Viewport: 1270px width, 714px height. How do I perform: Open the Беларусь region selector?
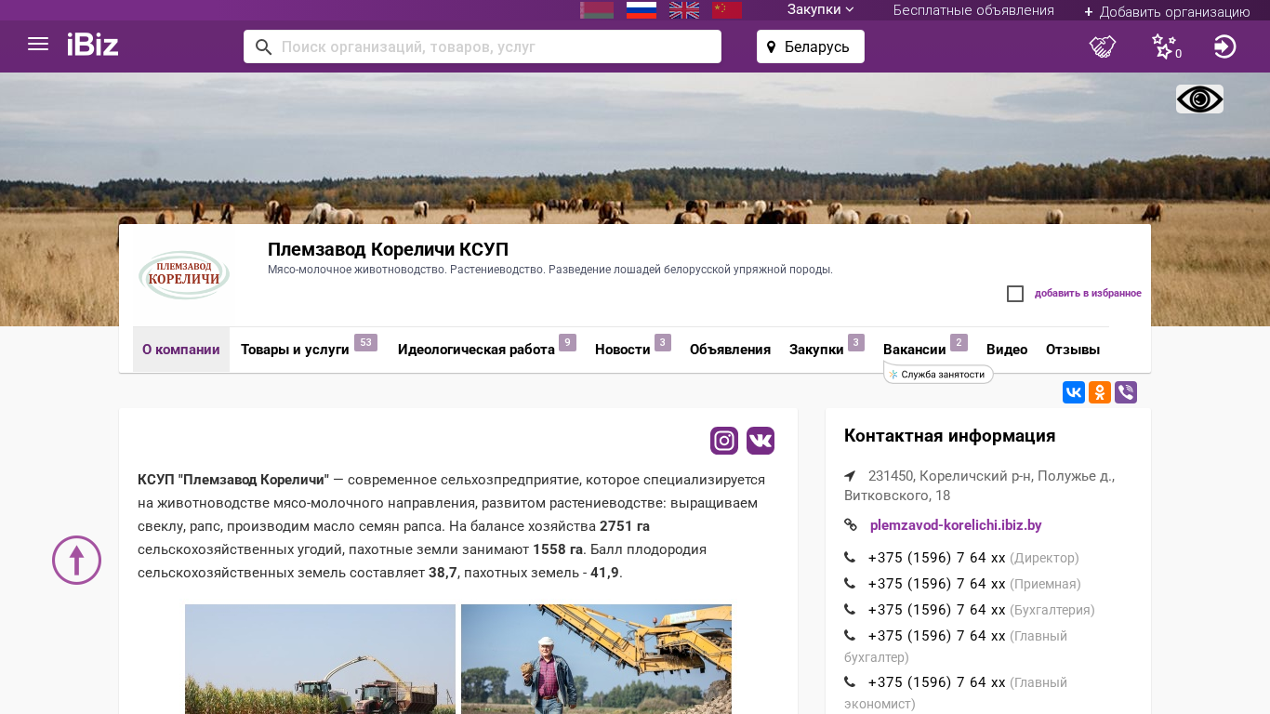(810, 46)
